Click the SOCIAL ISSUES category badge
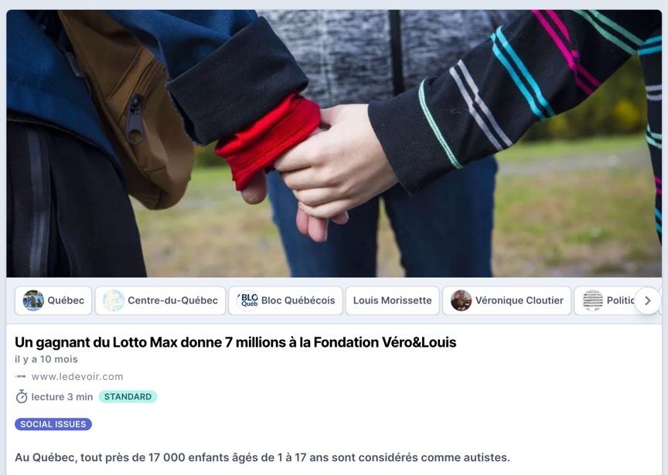Viewport: 668px width, 475px height. coord(53,424)
